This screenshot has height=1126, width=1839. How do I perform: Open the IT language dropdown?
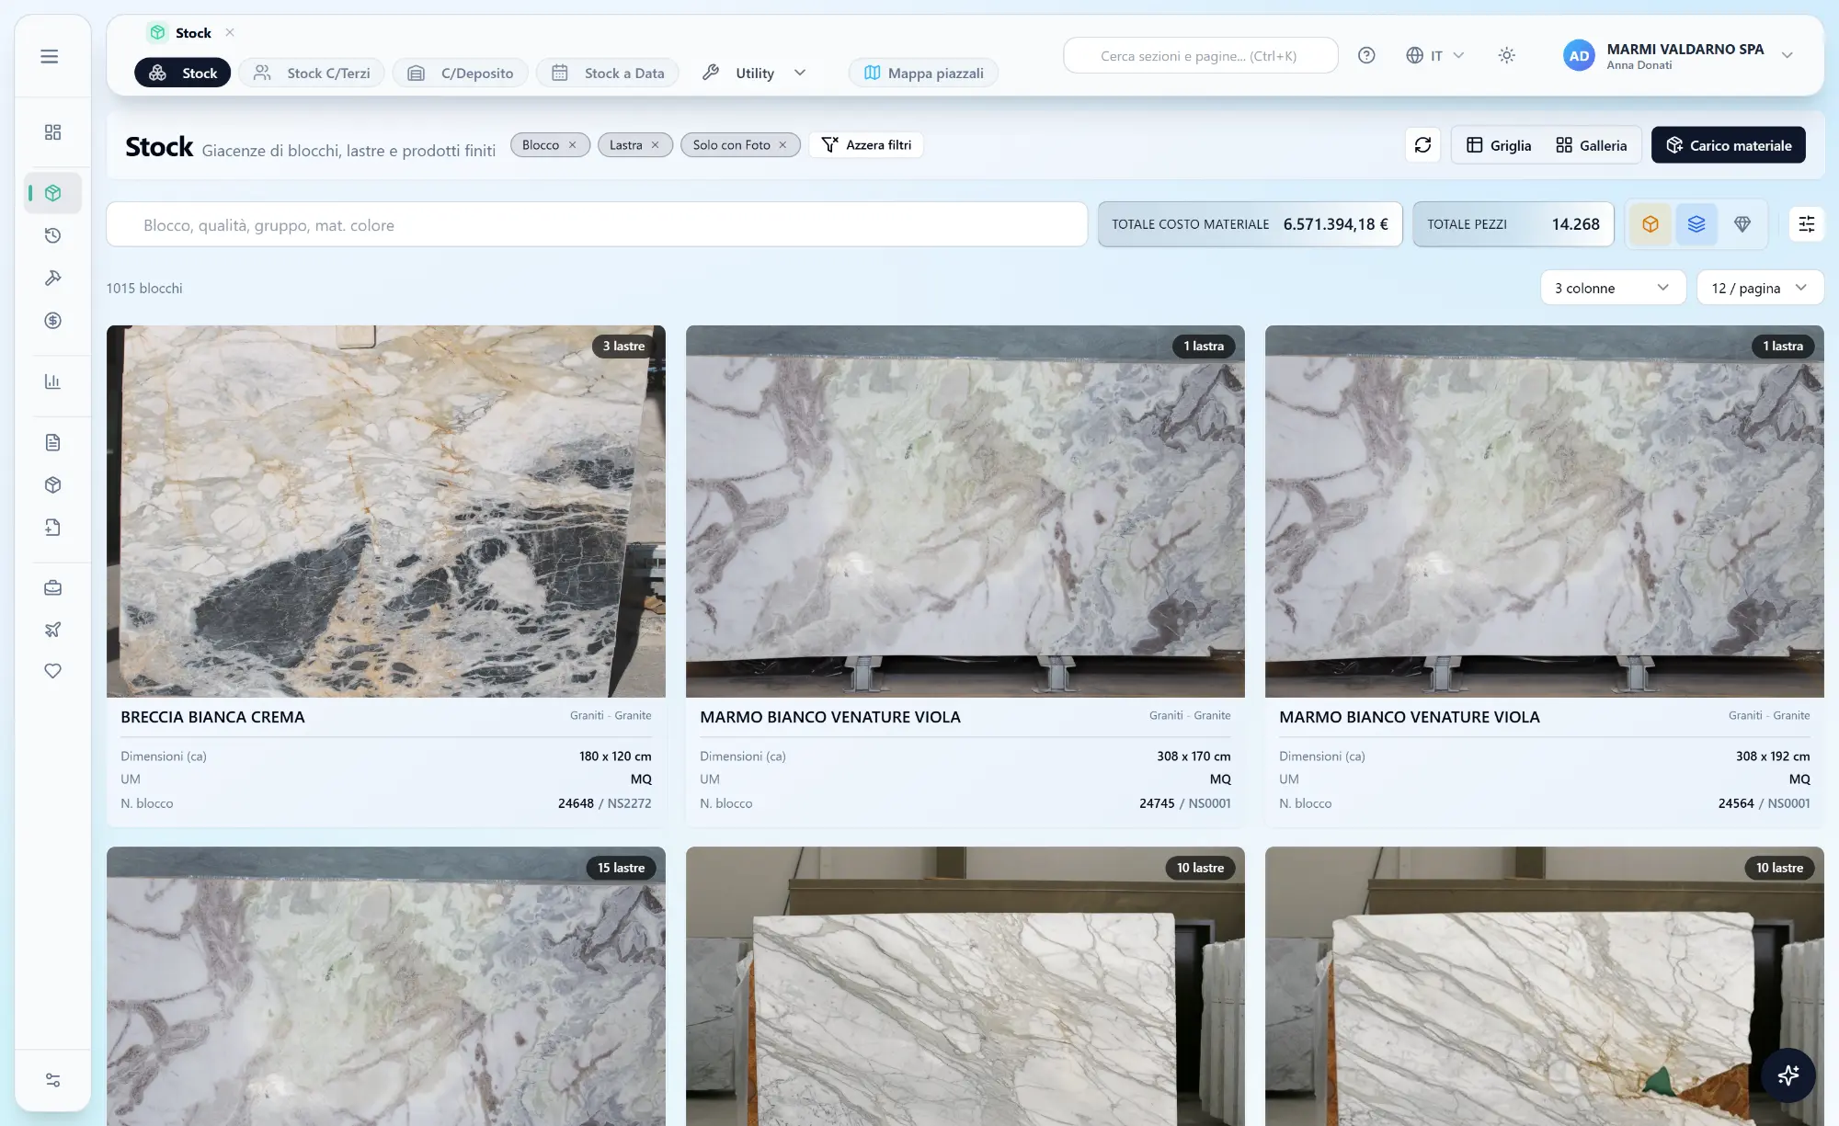point(1435,56)
